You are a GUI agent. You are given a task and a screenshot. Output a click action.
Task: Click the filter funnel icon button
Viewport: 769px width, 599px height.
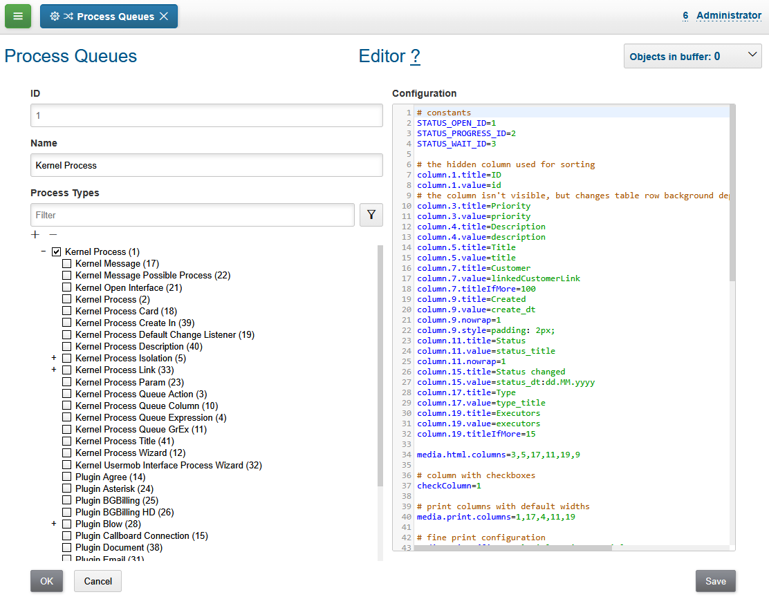(371, 215)
